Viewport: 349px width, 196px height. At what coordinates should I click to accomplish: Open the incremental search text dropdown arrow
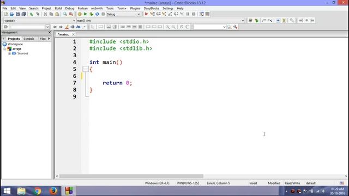tap(47, 27)
